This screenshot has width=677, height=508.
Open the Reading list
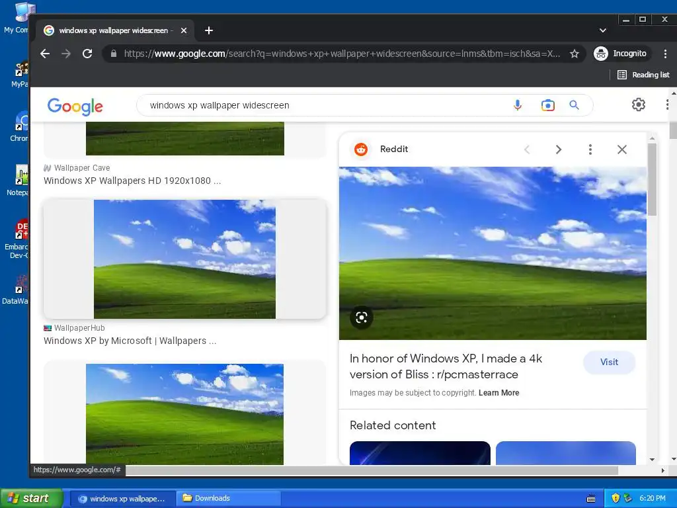(x=643, y=75)
